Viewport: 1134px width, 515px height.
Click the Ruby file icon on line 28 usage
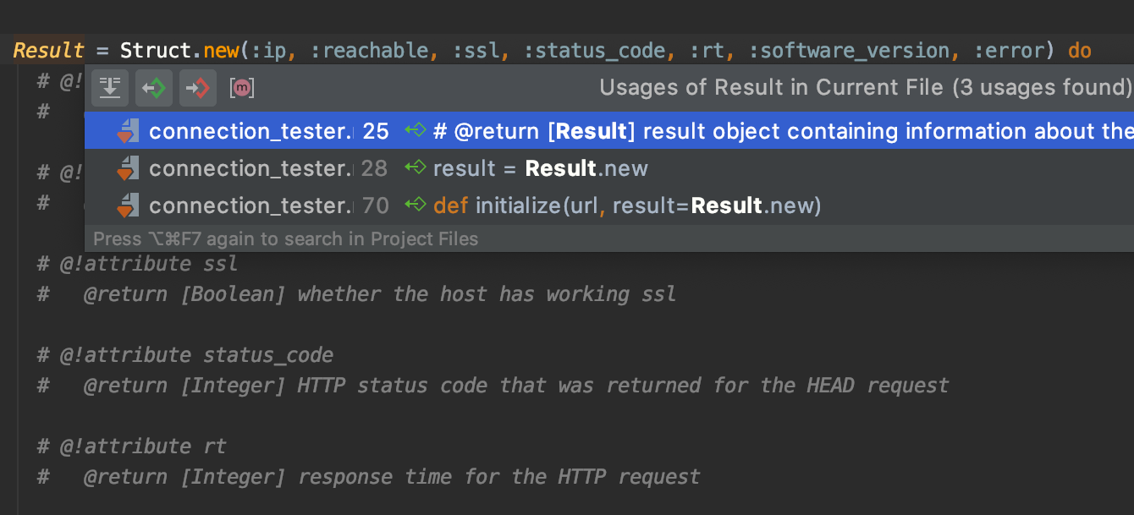(130, 168)
